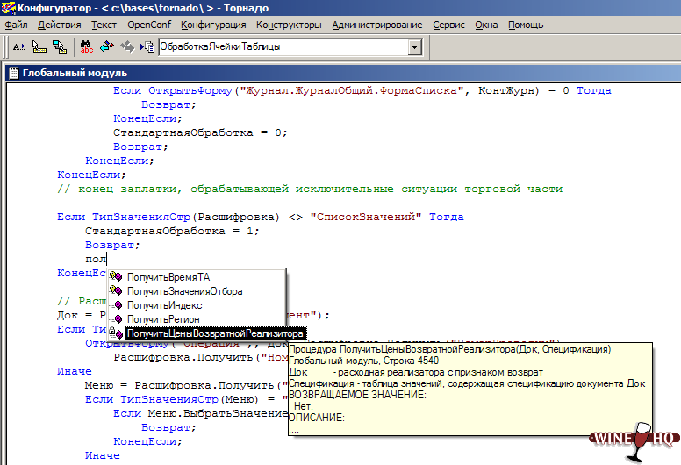Click the Глобальный модуль window document icon
The height and width of the screenshot is (465, 681).
click(13, 73)
